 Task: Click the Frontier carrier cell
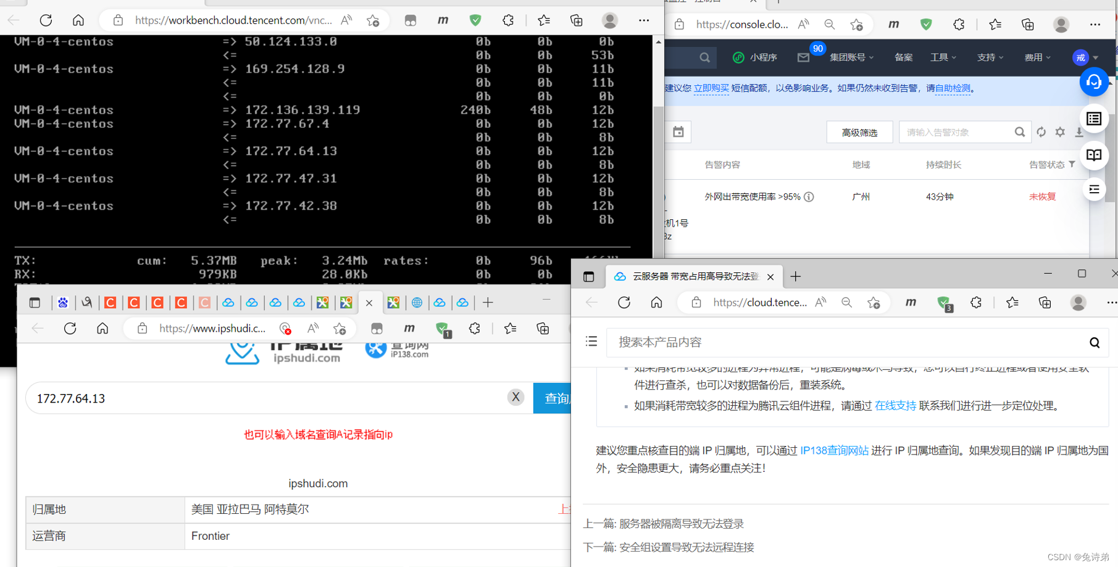(x=211, y=536)
